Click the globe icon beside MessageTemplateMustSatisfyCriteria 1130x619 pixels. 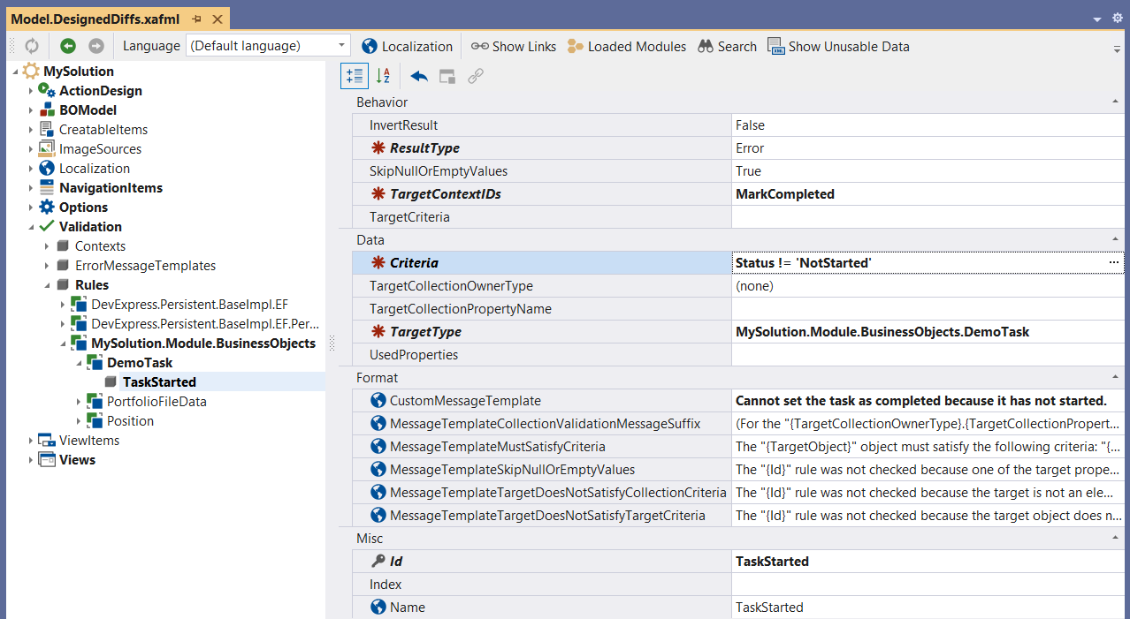(378, 447)
